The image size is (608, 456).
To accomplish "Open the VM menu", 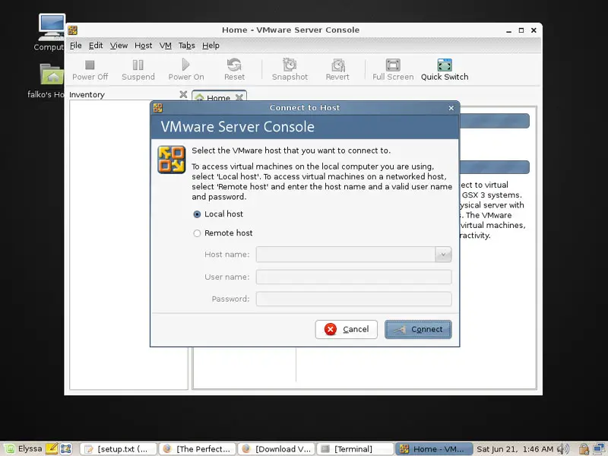I will [x=166, y=46].
